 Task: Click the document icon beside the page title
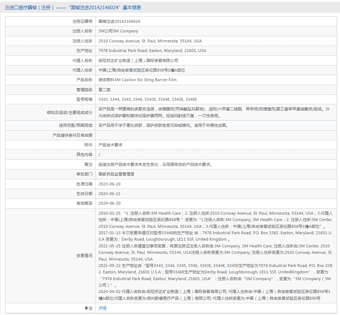(x=7, y=7)
